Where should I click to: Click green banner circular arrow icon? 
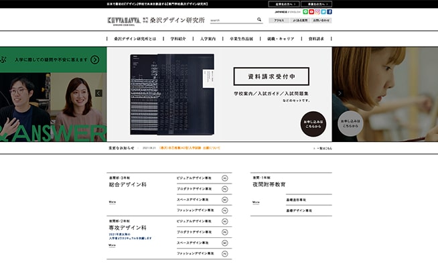point(95,60)
